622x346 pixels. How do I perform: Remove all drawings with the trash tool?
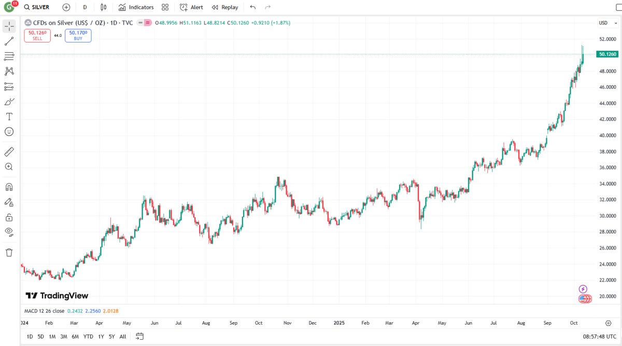click(9, 251)
